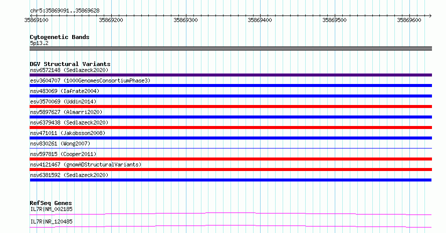Click the red nsv4121467 variant bar
The width and height of the screenshot is (446, 233).
231,169
